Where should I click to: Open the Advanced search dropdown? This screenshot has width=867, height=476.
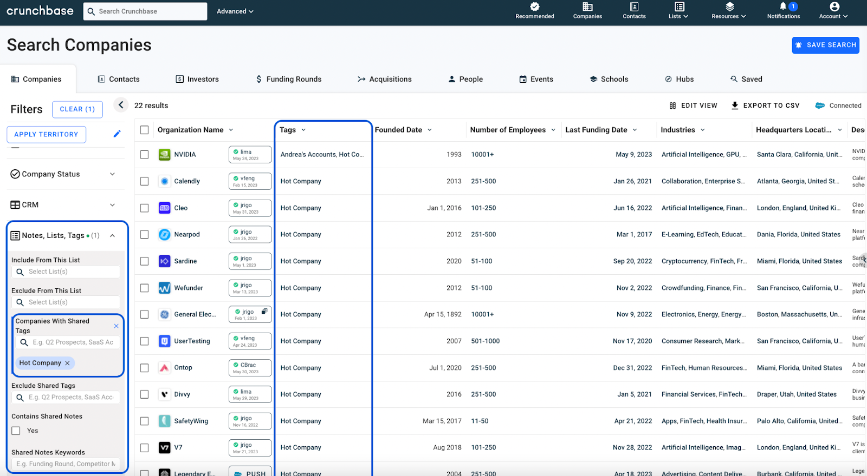(235, 11)
